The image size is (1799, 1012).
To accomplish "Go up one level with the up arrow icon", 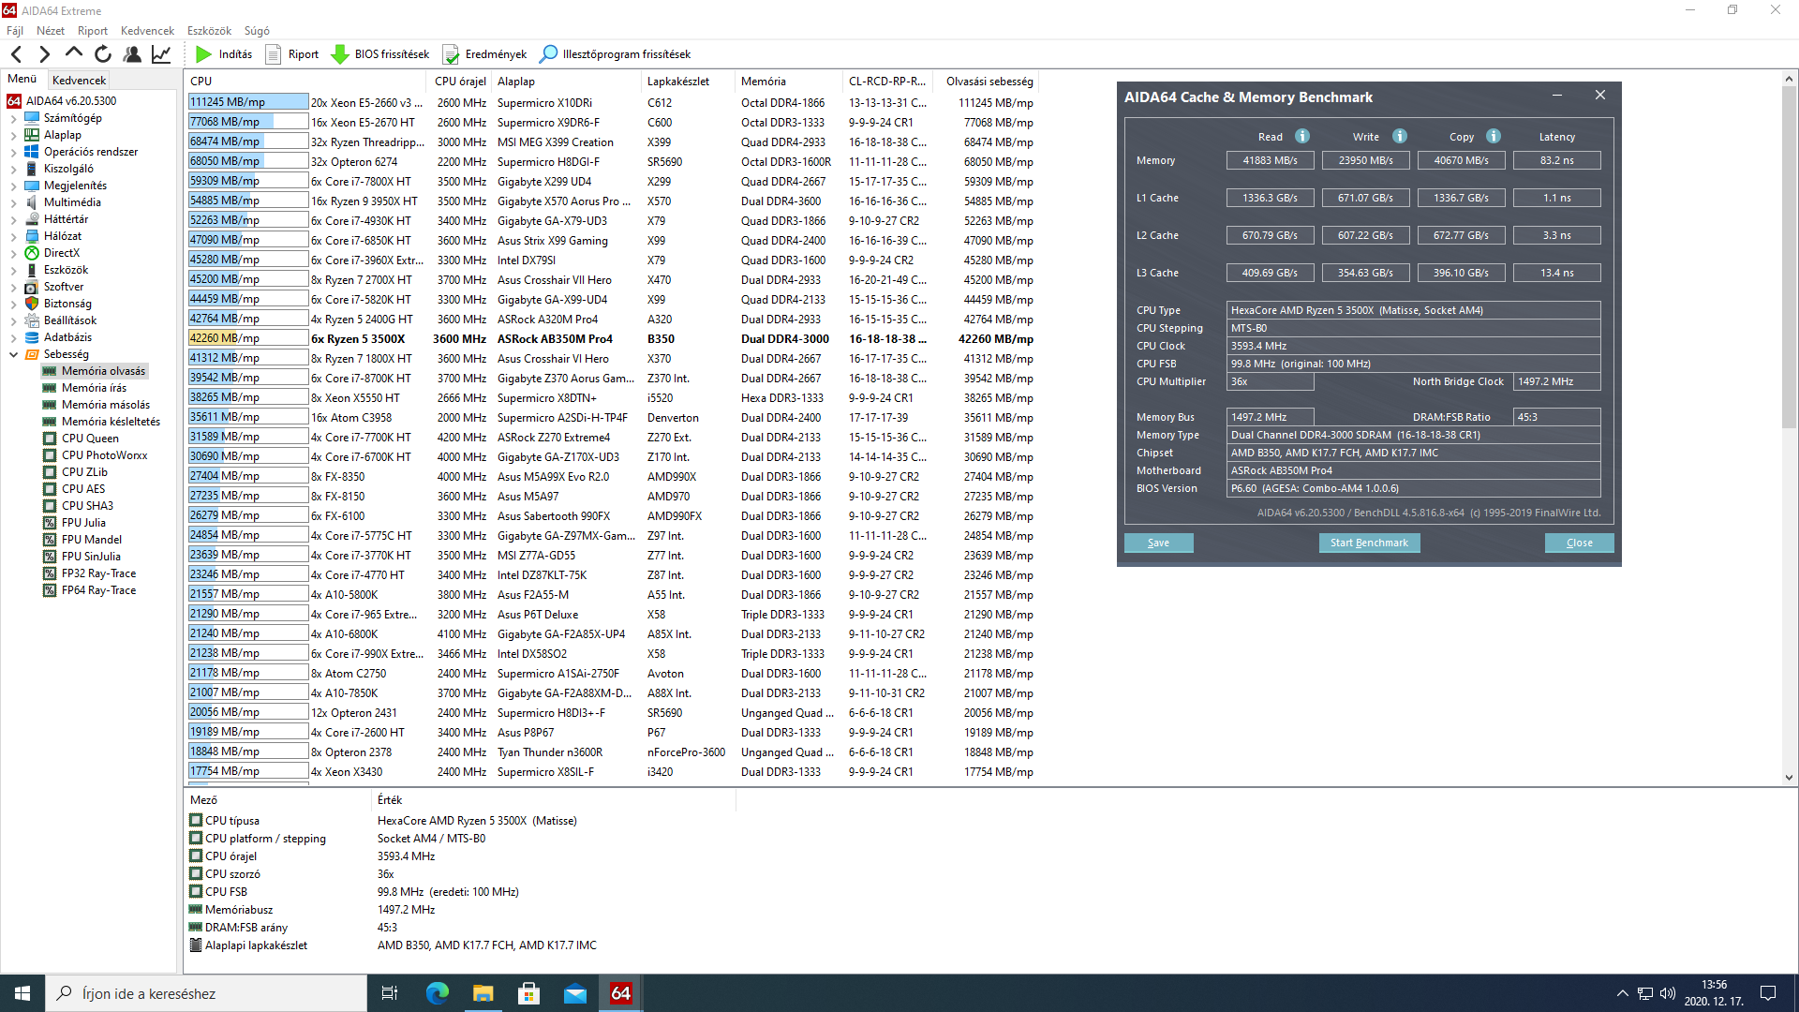I will click(74, 54).
